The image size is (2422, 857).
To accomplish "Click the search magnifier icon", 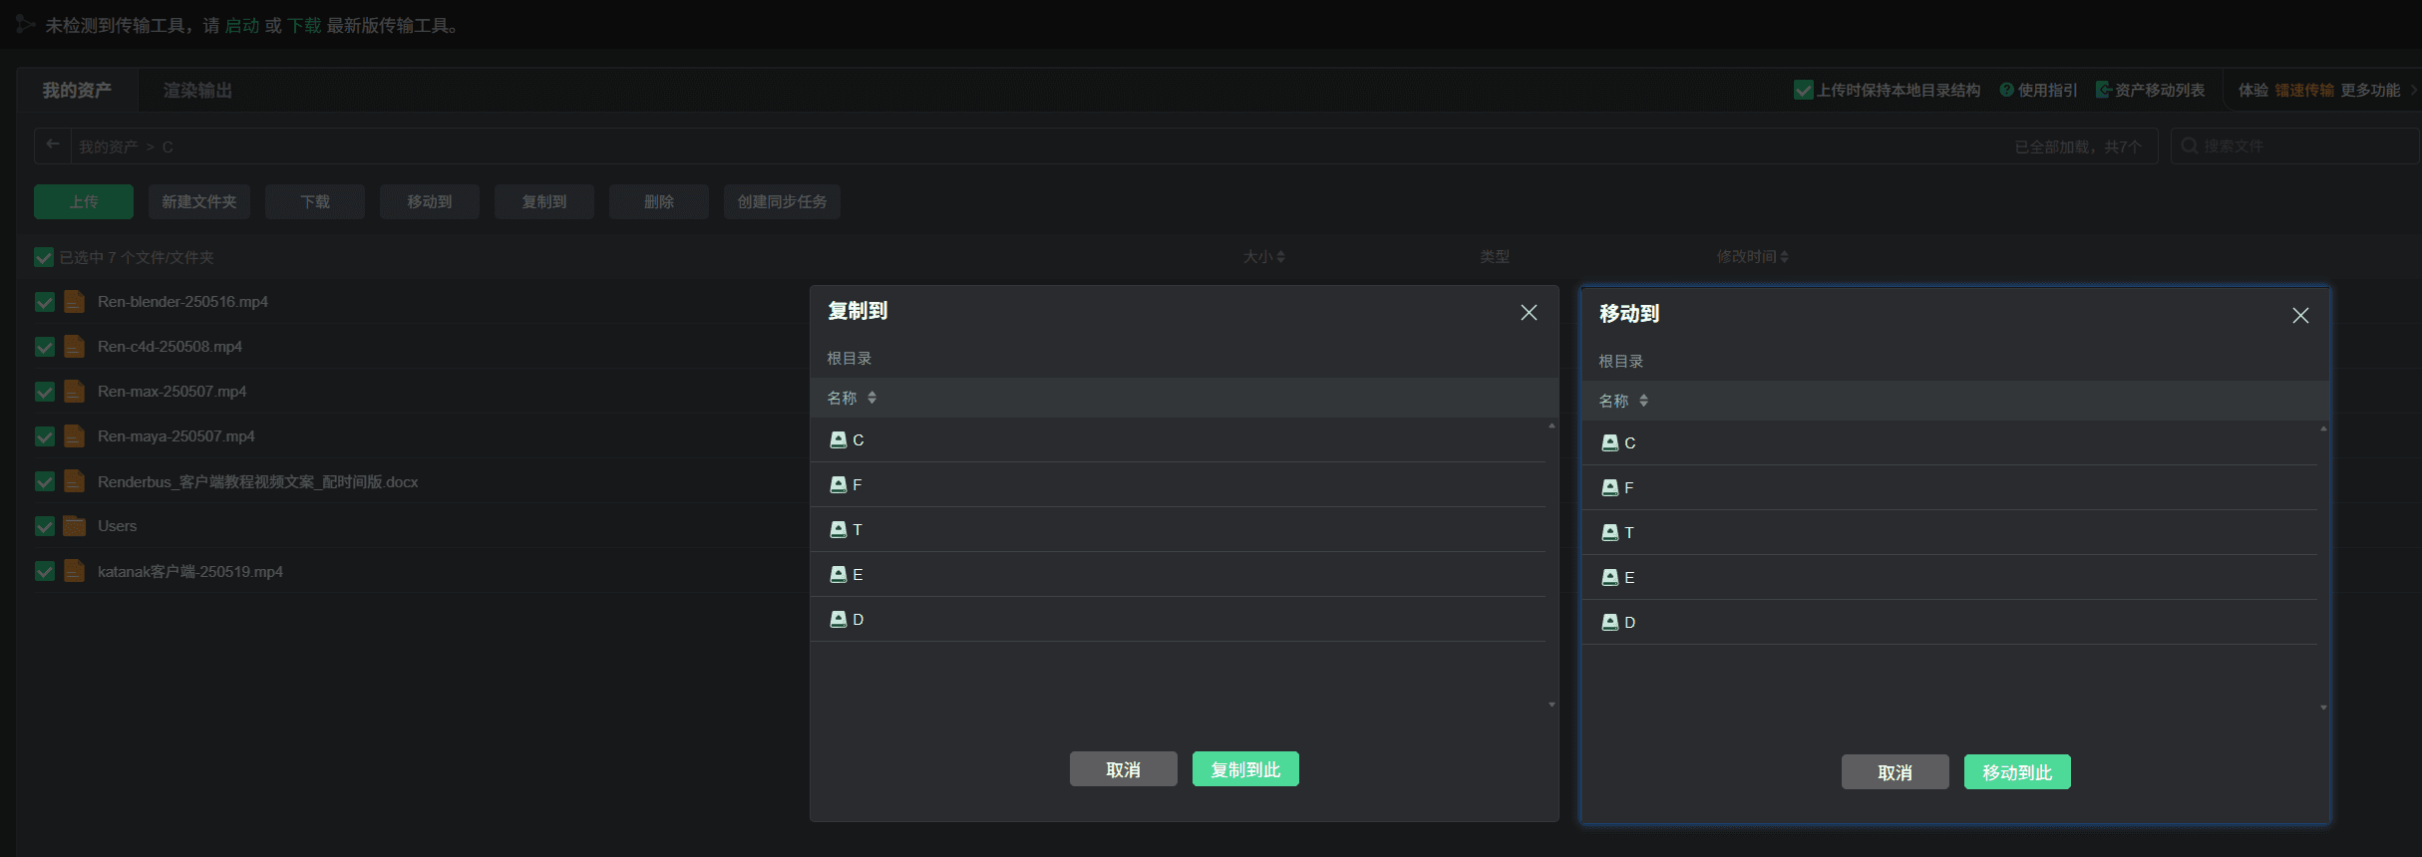I will pyautogui.click(x=2190, y=145).
